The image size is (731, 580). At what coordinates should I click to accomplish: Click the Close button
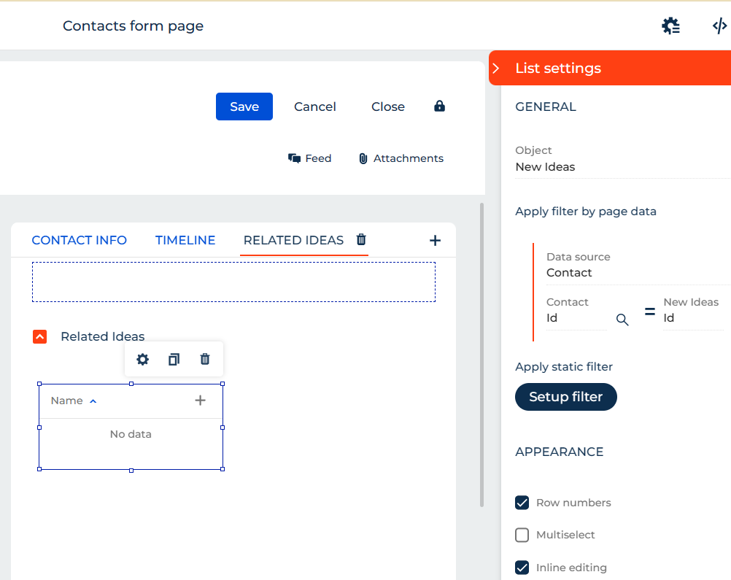coord(388,107)
